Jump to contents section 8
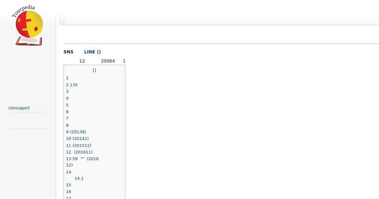Viewport: 379px width, 199px height. [x=67, y=125]
